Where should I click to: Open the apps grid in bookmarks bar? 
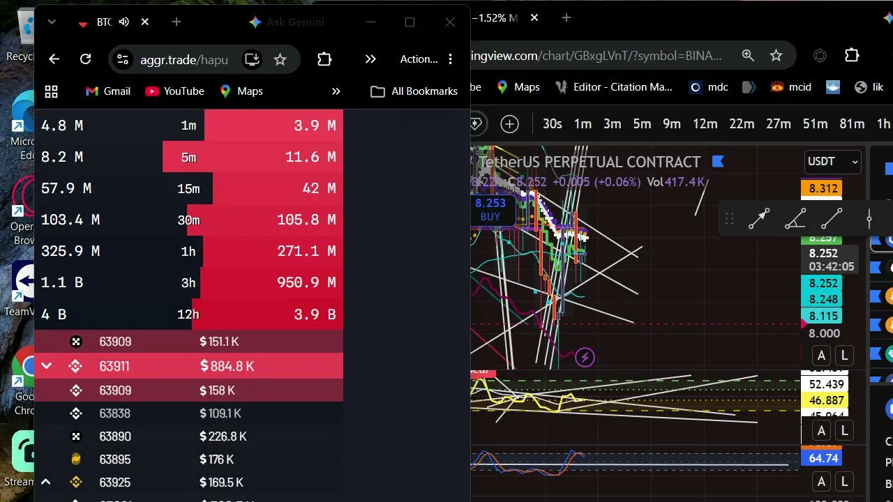point(51,91)
